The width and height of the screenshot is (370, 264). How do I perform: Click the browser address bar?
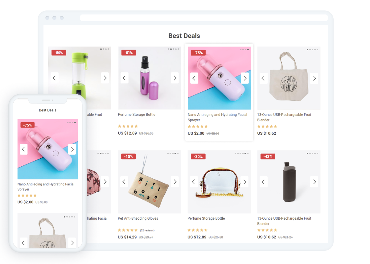pos(204,18)
